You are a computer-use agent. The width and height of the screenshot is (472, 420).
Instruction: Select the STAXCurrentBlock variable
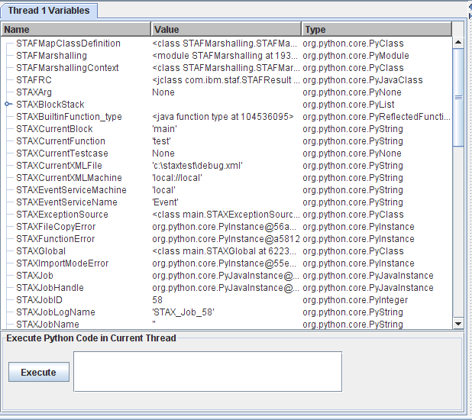coord(54,129)
